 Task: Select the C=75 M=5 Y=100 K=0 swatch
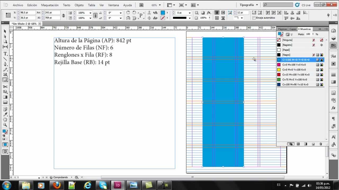300,80
